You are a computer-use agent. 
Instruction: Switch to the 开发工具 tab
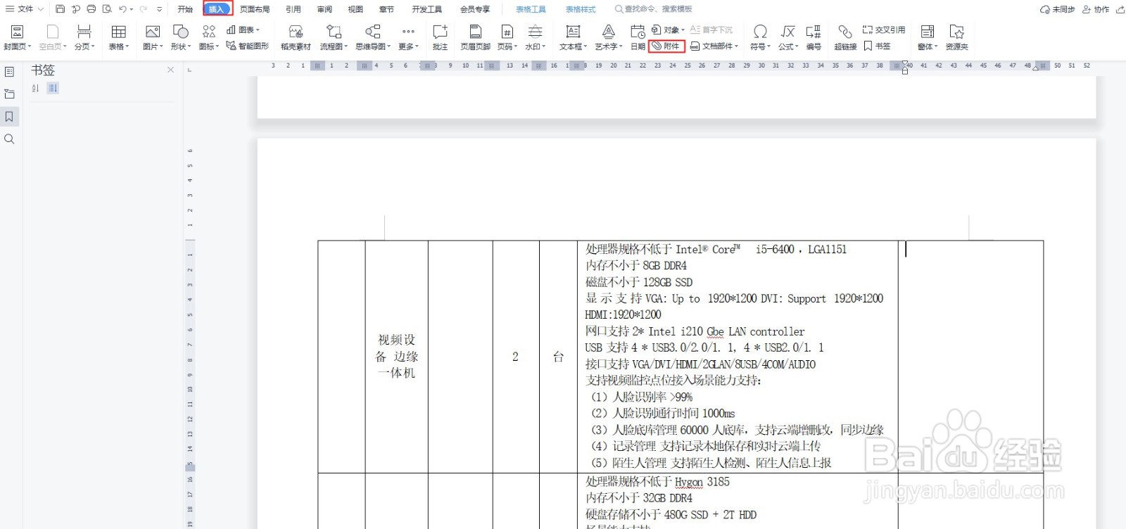[427, 9]
